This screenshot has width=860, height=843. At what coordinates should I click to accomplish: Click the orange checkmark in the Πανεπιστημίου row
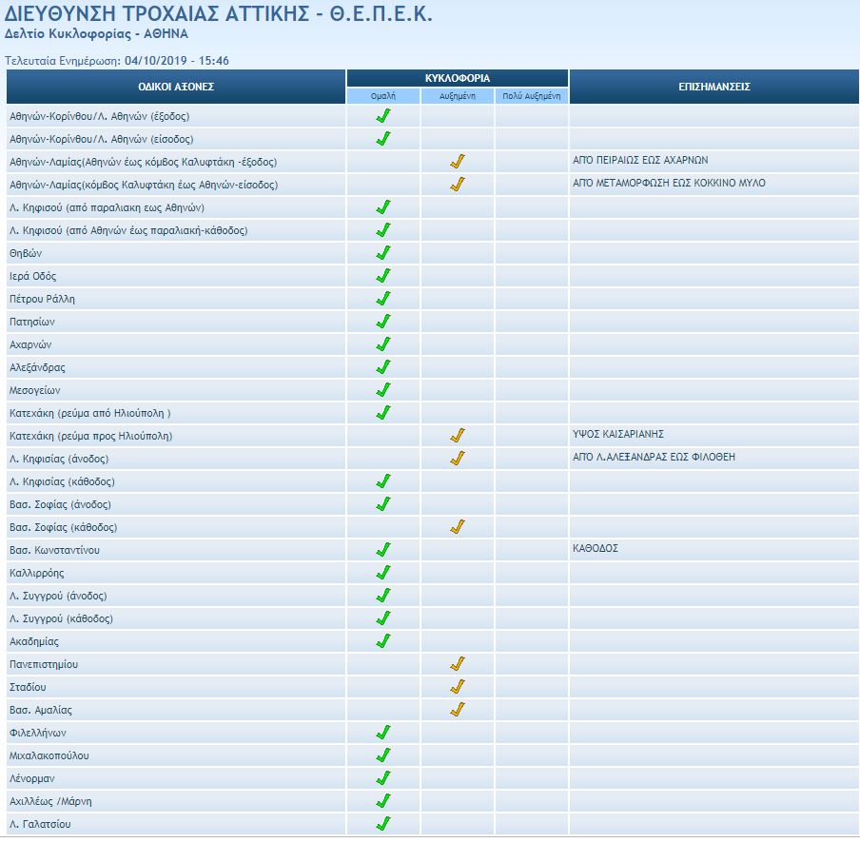pos(458,664)
